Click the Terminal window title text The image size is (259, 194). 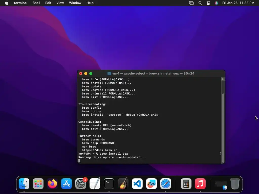pyautogui.click(x=153, y=74)
